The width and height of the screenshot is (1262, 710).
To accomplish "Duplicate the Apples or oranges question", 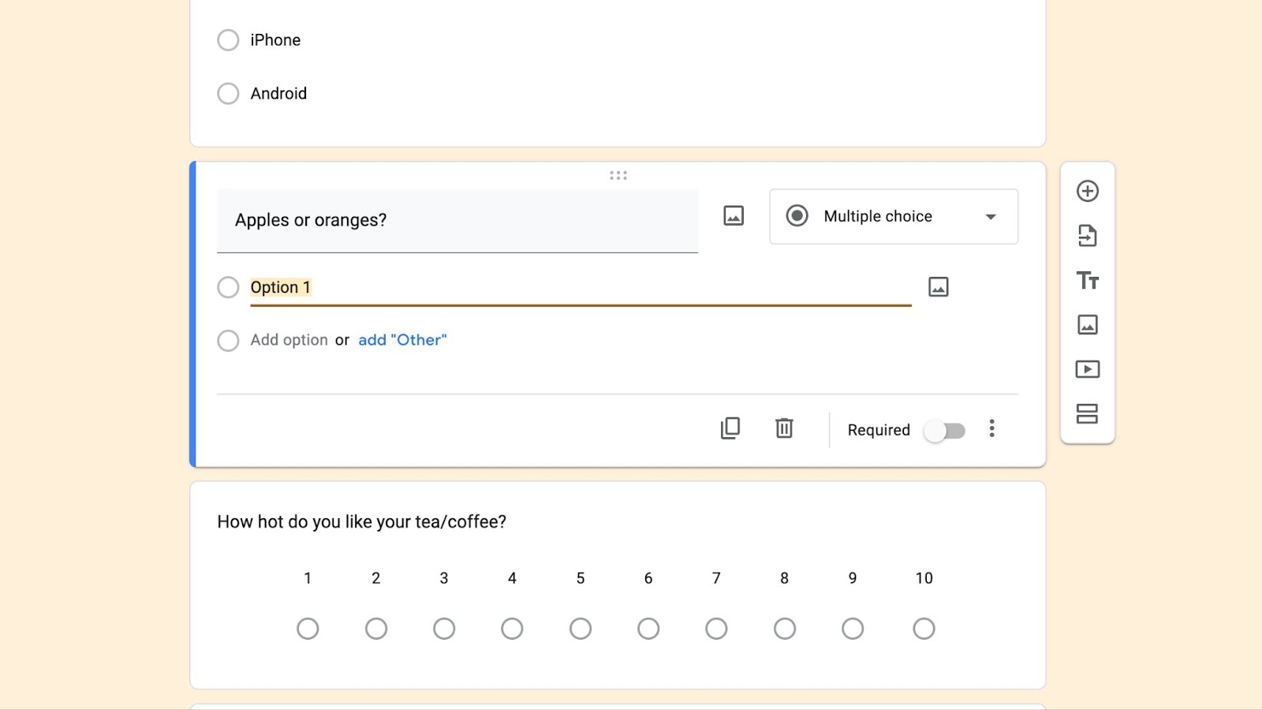I will [x=730, y=428].
